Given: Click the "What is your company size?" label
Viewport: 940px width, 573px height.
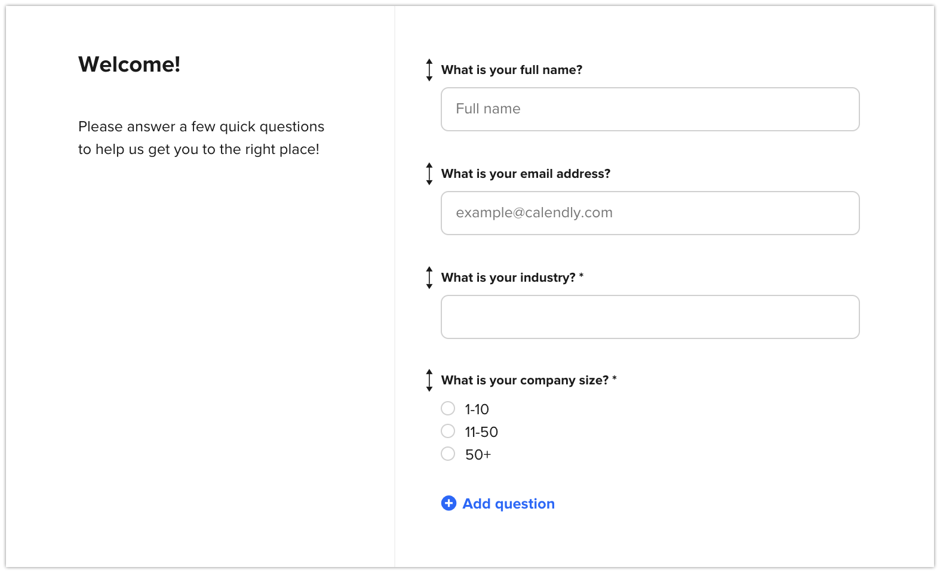Looking at the screenshot, I should [524, 380].
